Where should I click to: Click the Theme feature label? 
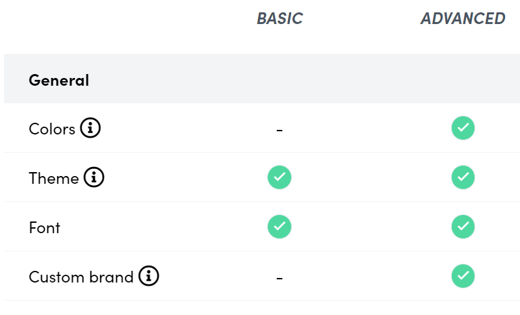click(x=54, y=178)
